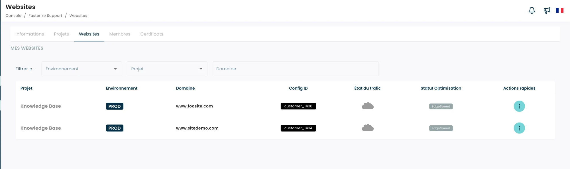The width and height of the screenshot is (570, 169).
Task: Click the Websites breadcrumb item
Action: (78, 16)
